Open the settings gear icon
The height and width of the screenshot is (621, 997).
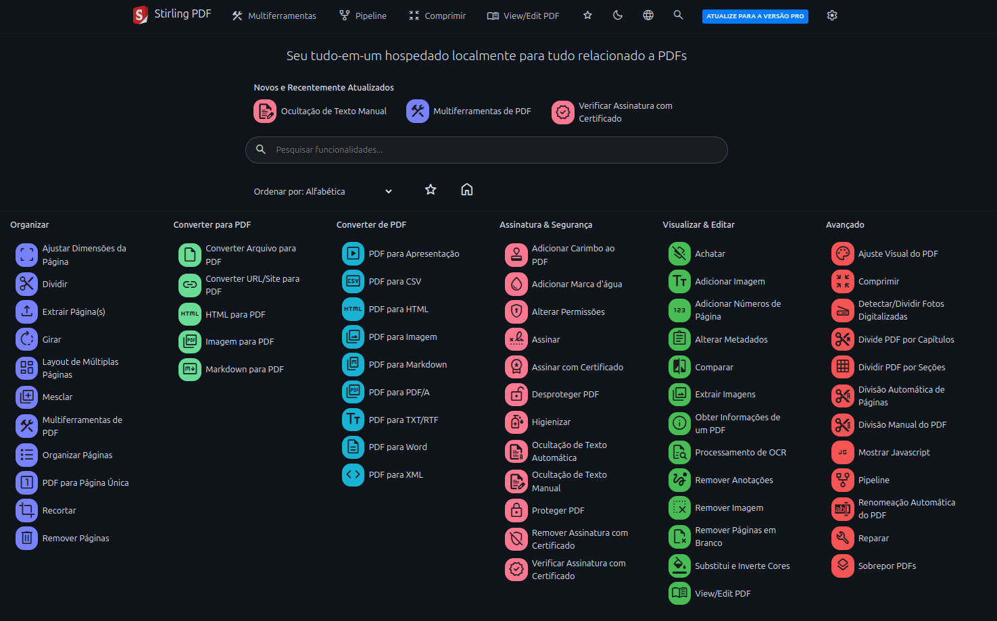(x=832, y=15)
